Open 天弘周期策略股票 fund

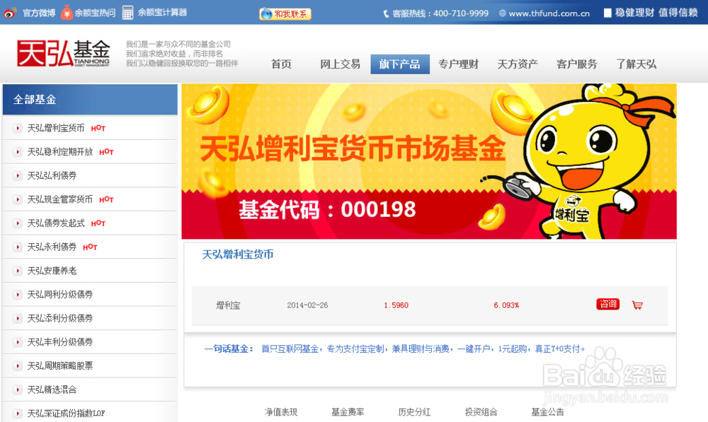[x=59, y=366]
